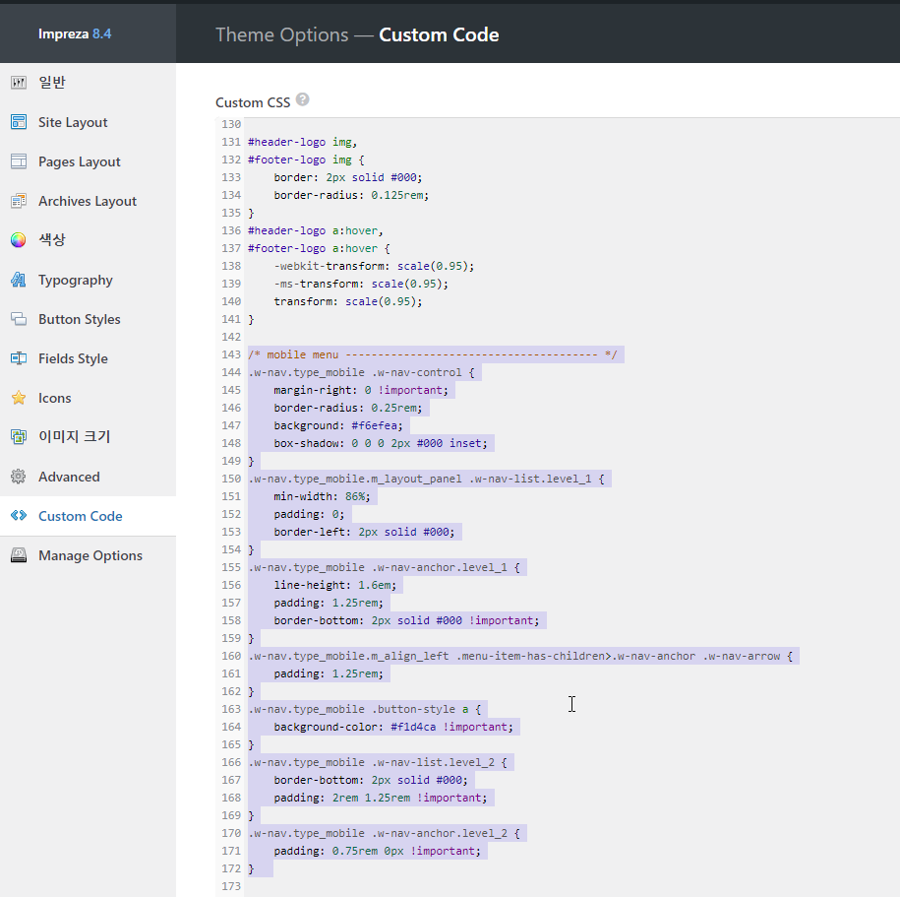
Task: Open 이미지 크기 section
Action: [x=88, y=437]
